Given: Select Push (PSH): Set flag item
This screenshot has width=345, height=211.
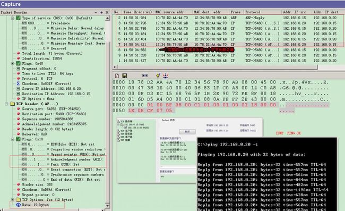Looking at the screenshot, I should pos(65,164).
